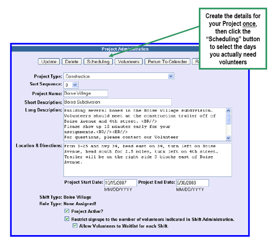Click the Project End Date field
This screenshot has width=274, height=244.
(193, 183)
